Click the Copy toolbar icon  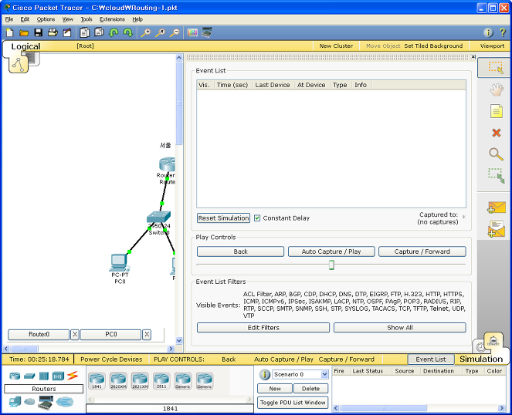[x=85, y=32]
